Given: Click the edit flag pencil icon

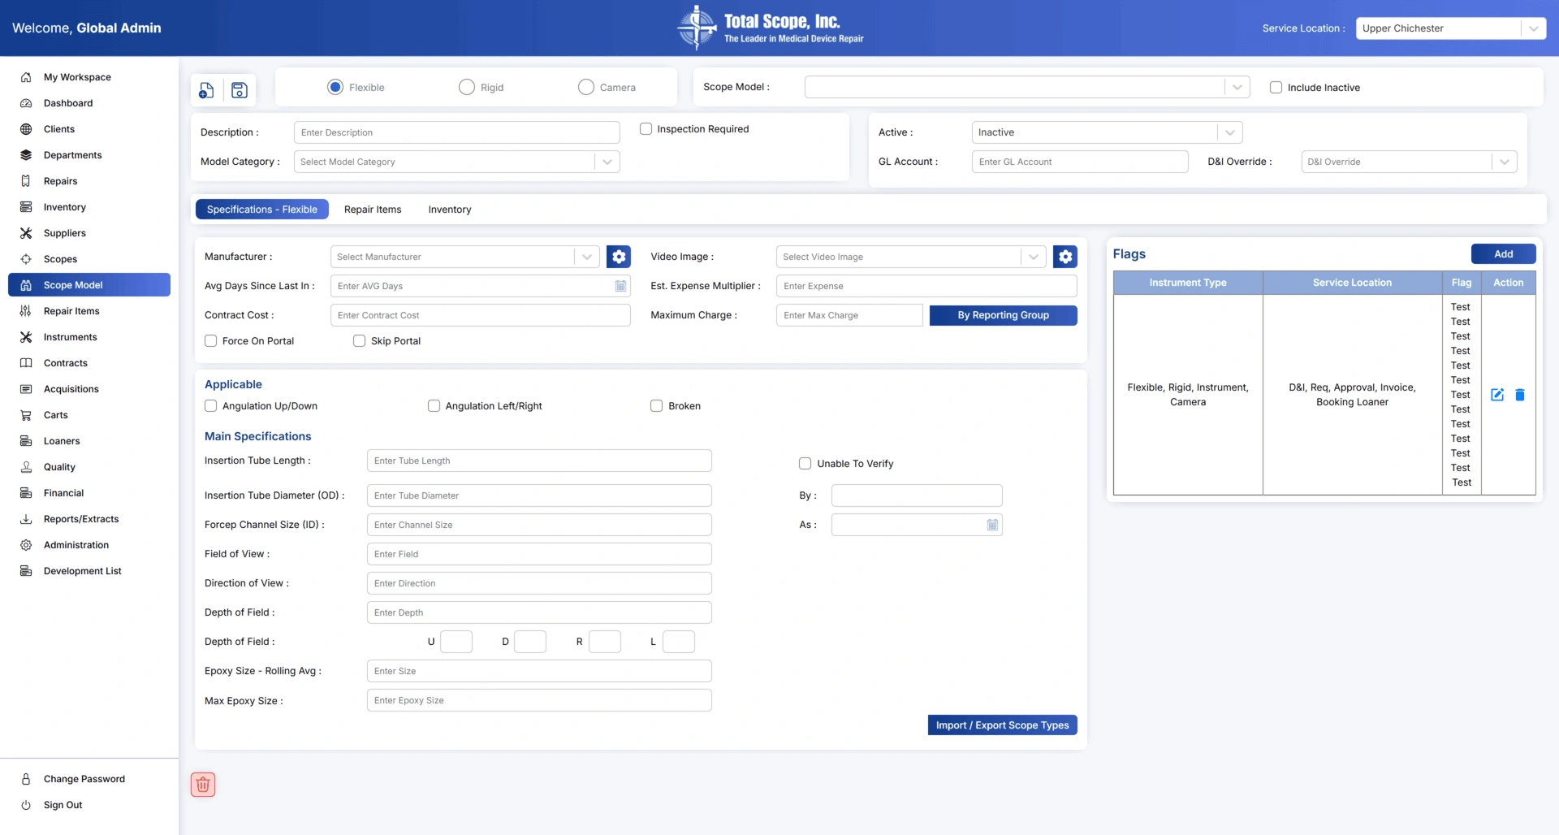Looking at the screenshot, I should coord(1497,395).
